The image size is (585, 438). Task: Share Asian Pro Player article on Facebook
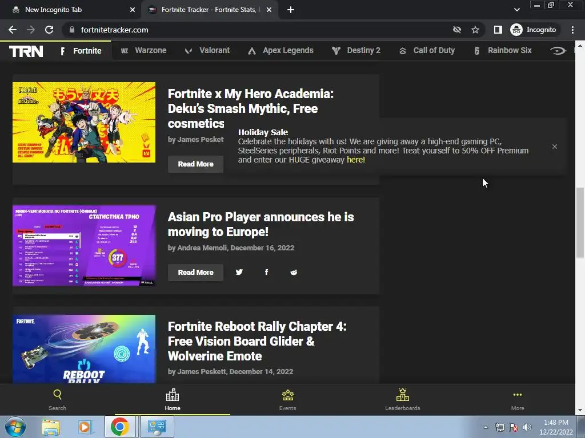266,272
